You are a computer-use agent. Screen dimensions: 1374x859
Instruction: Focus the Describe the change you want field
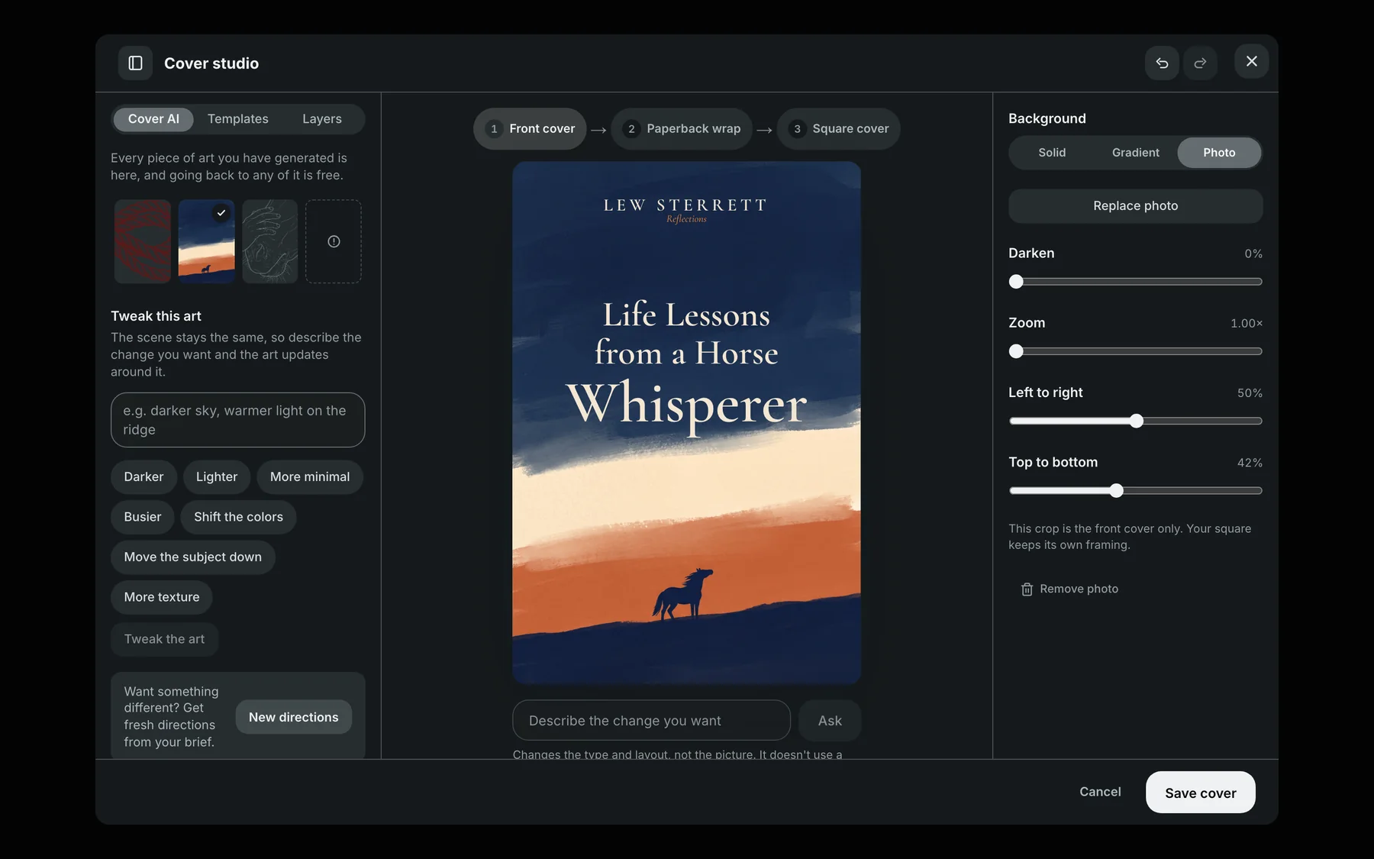coord(651,720)
